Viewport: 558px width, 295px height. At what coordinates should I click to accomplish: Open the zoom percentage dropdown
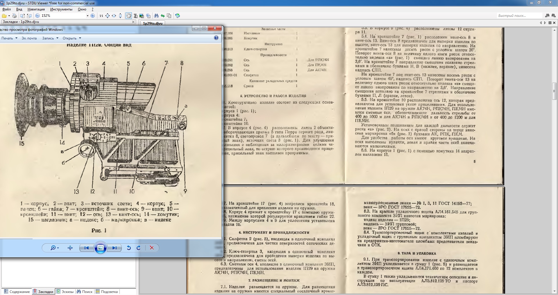click(87, 16)
